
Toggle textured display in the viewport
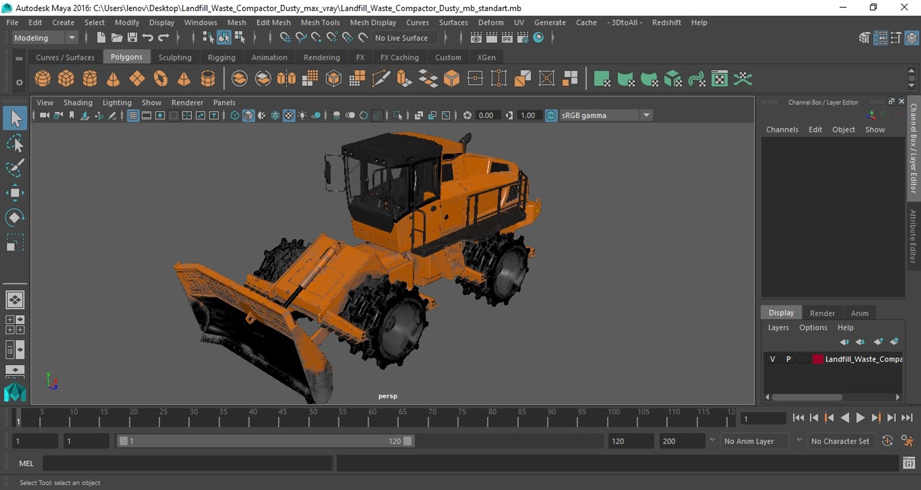tap(289, 115)
